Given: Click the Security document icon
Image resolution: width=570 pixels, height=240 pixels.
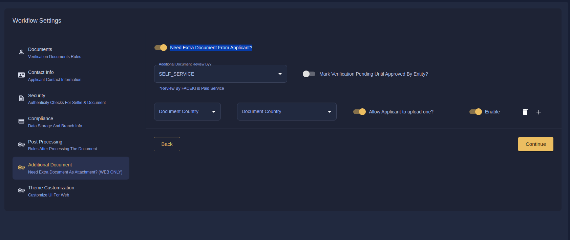Looking at the screenshot, I should click(x=21, y=99).
